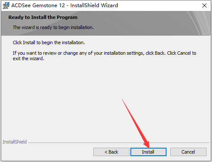The height and width of the screenshot is (162, 212).
Task: Go back with the < Back button
Action: [x=111, y=152]
